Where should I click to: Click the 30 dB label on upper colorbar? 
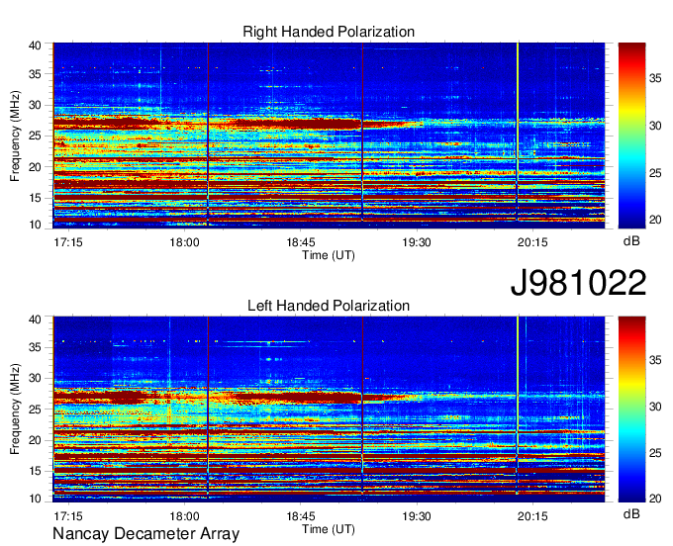(x=655, y=126)
